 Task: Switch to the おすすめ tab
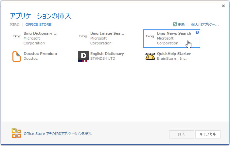tap(14, 24)
